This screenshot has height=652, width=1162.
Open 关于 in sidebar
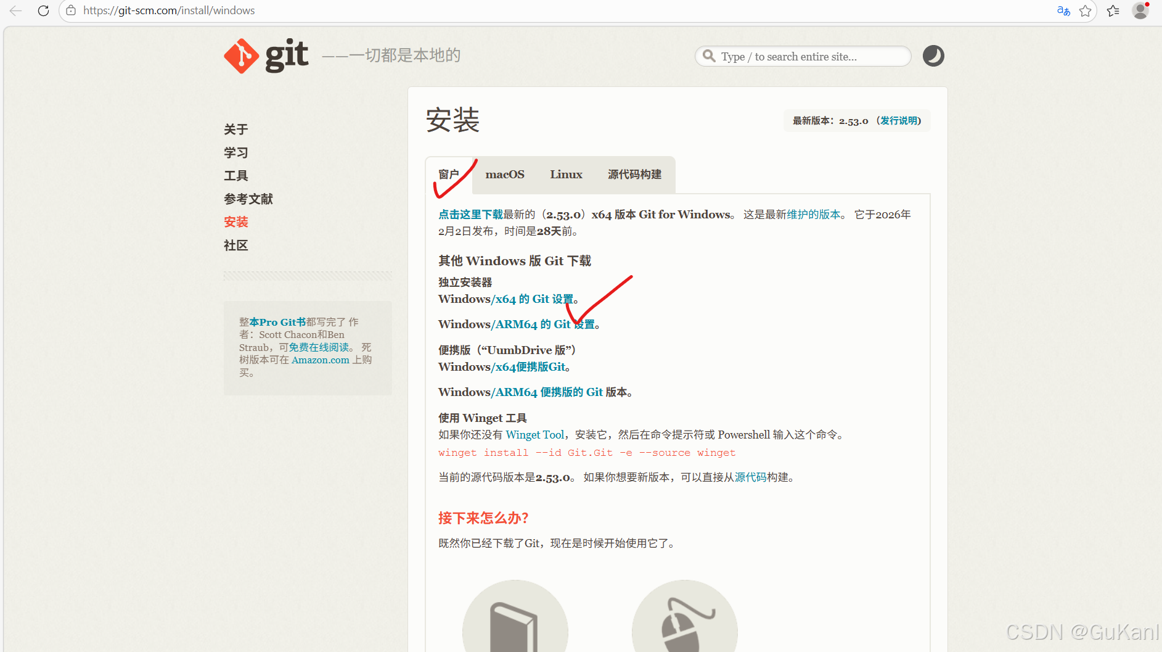click(235, 130)
